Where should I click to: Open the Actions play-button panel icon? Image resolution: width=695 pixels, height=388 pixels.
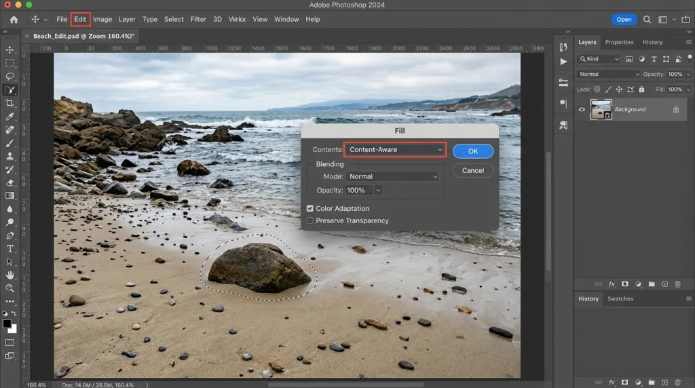563,62
